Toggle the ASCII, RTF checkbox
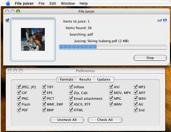This screenshot has height=132, width=171. coord(71,104)
